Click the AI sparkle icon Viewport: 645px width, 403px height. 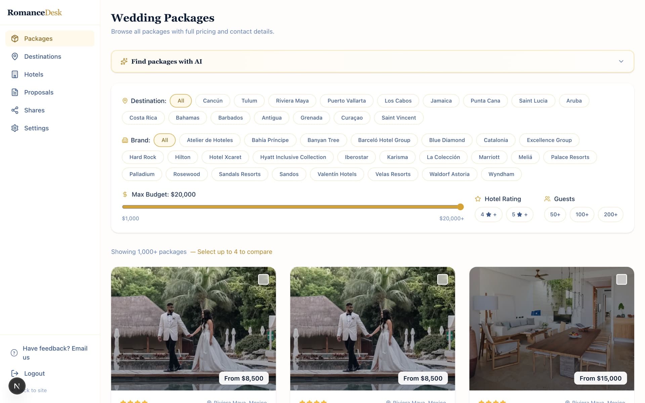pyautogui.click(x=124, y=61)
